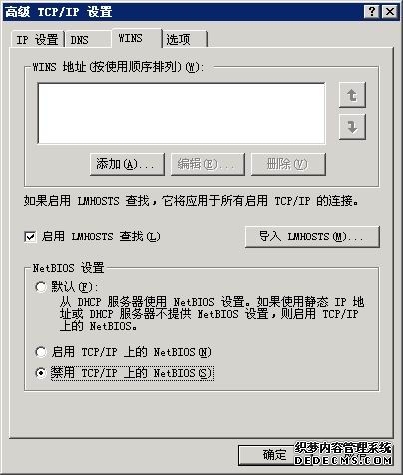Select 禁用 TCP/IP 上的 NetBIOS radio

point(41,373)
